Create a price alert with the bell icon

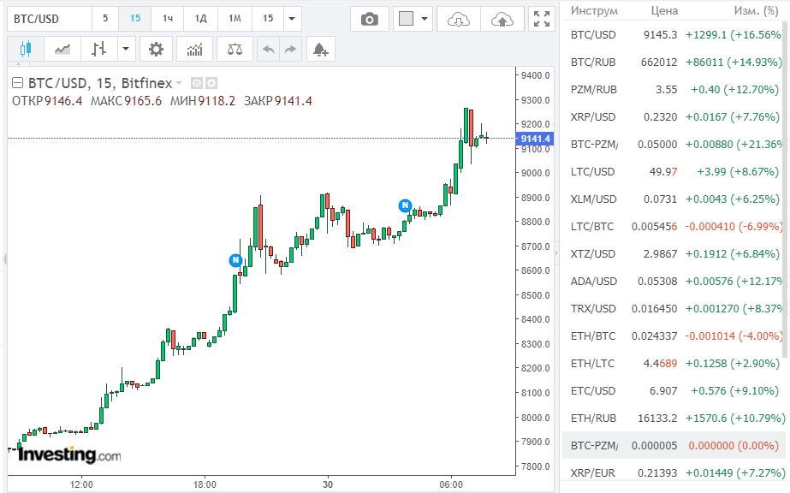[x=320, y=50]
